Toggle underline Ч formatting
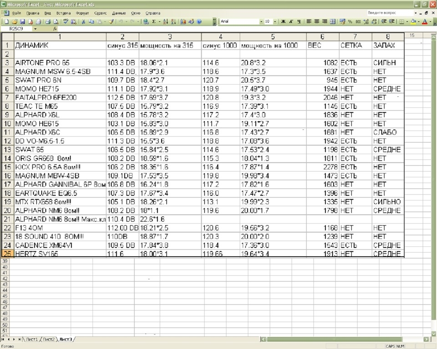This screenshot has width=437, height=349. (299, 21)
